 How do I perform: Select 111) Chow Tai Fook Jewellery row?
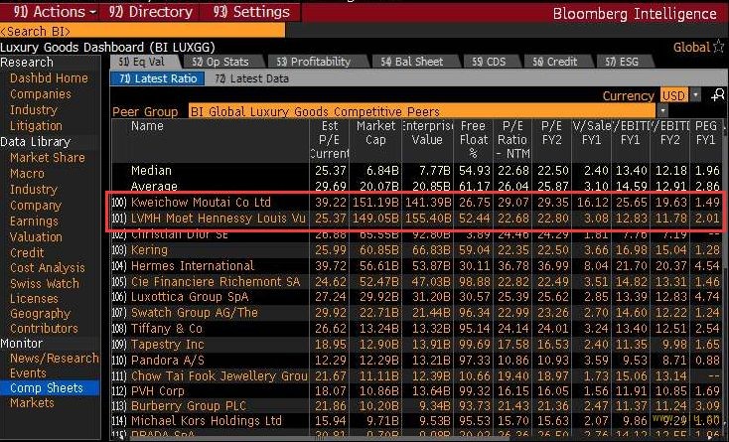[x=416, y=375]
